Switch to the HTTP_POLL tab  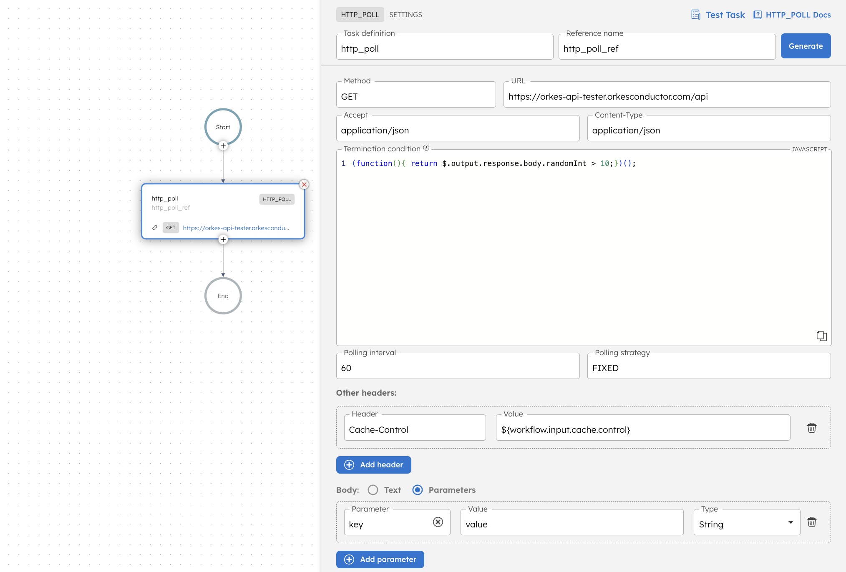point(360,15)
